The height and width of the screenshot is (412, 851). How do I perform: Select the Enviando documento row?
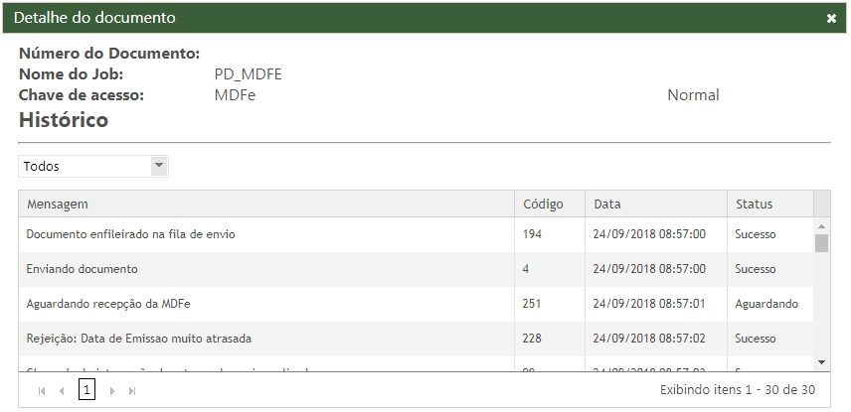[82, 269]
